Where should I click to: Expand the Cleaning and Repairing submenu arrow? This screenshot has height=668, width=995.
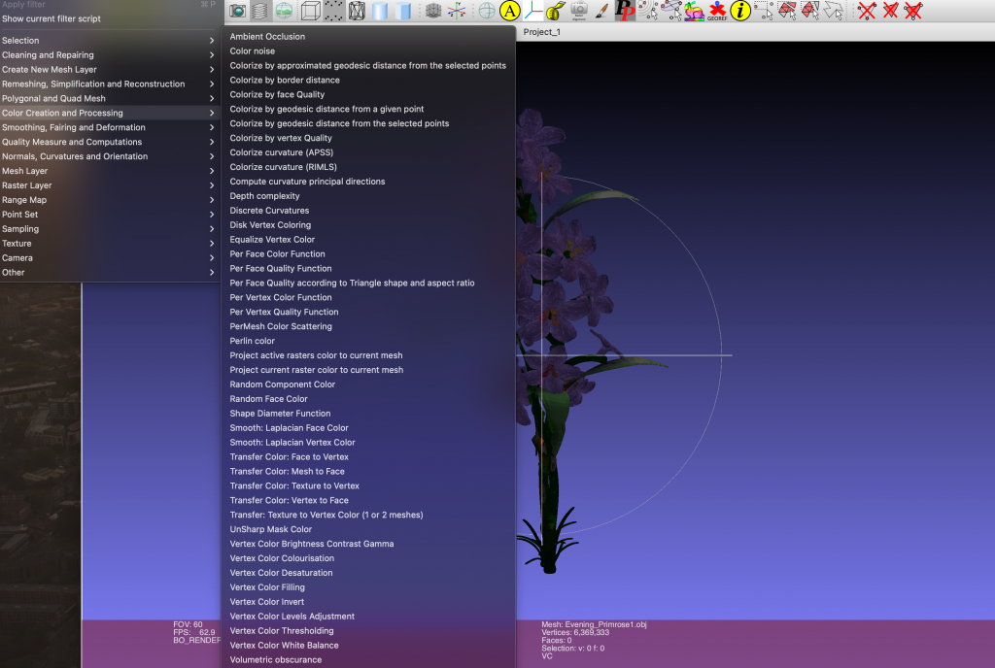coord(212,55)
